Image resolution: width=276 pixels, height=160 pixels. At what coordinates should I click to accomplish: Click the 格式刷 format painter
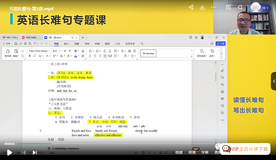point(8,53)
